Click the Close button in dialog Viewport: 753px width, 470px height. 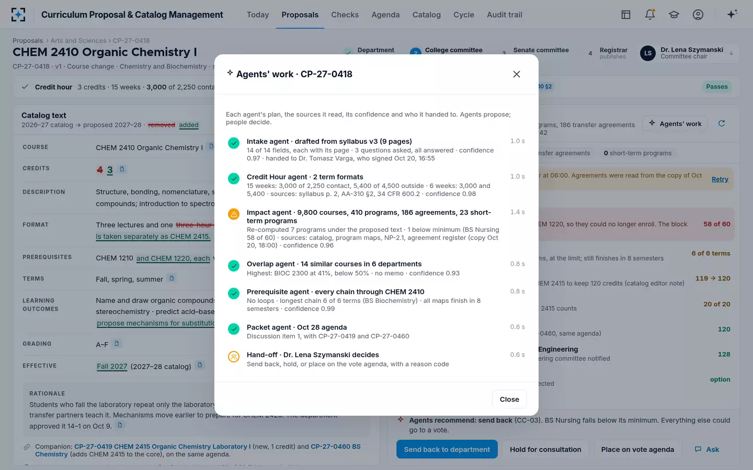509,399
